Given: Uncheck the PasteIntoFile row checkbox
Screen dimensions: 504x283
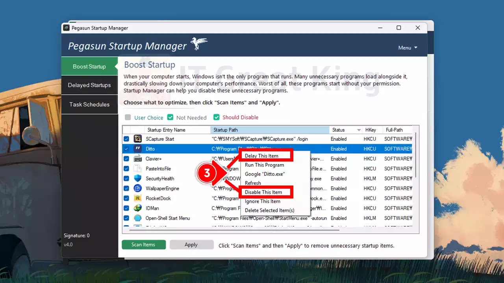Looking at the screenshot, I should (126, 169).
